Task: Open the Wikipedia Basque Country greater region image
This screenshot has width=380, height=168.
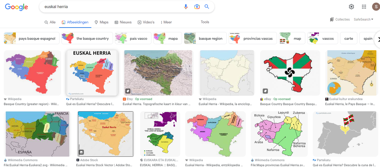Action: tap(32, 73)
